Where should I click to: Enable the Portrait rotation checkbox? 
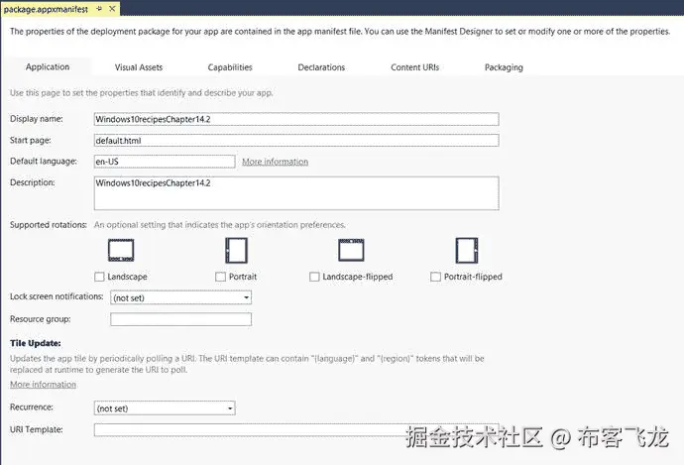[x=221, y=277]
